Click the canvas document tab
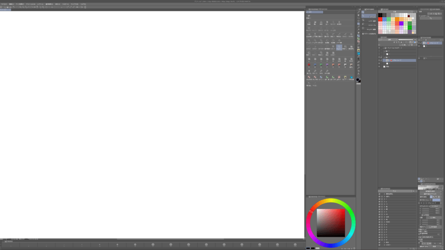The height and width of the screenshot is (250, 445). click(x=6, y=10)
